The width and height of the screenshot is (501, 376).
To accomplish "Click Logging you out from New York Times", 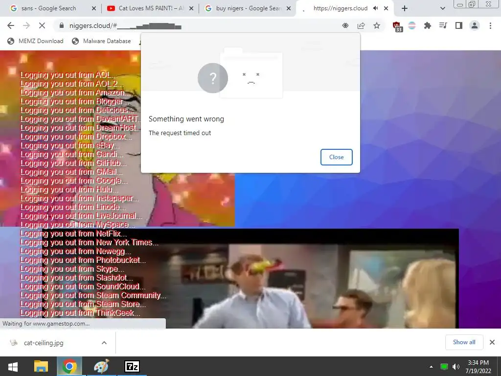I will click(89, 242).
